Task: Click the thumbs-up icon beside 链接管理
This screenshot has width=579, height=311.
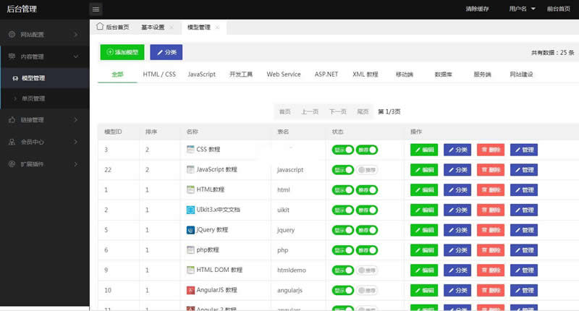Action: point(12,120)
